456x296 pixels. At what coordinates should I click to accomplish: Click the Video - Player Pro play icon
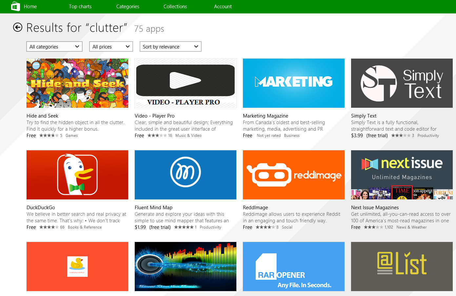click(186, 81)
